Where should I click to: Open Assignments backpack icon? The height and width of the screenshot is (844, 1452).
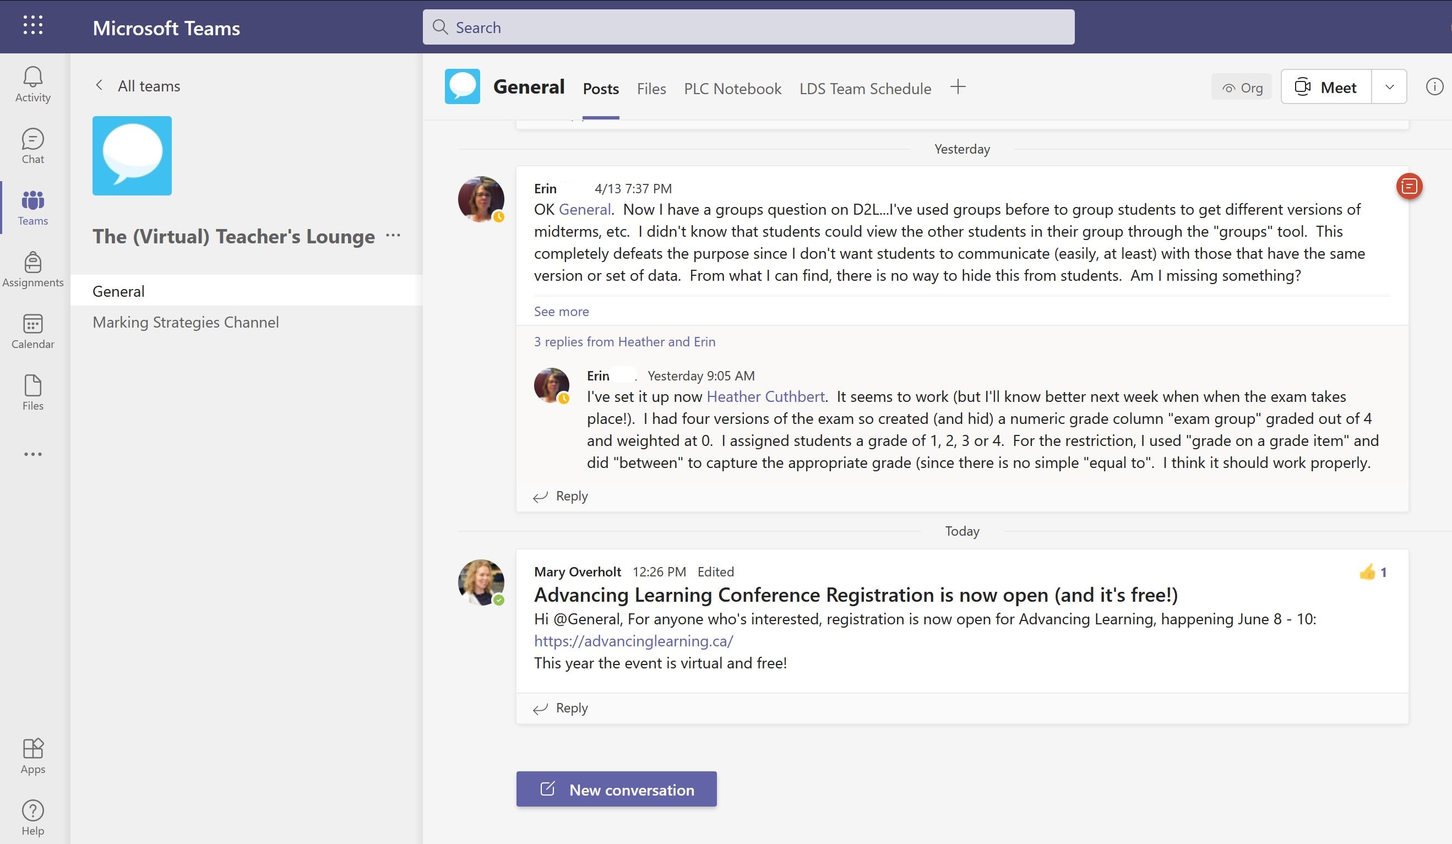click(x=33, y=269)
